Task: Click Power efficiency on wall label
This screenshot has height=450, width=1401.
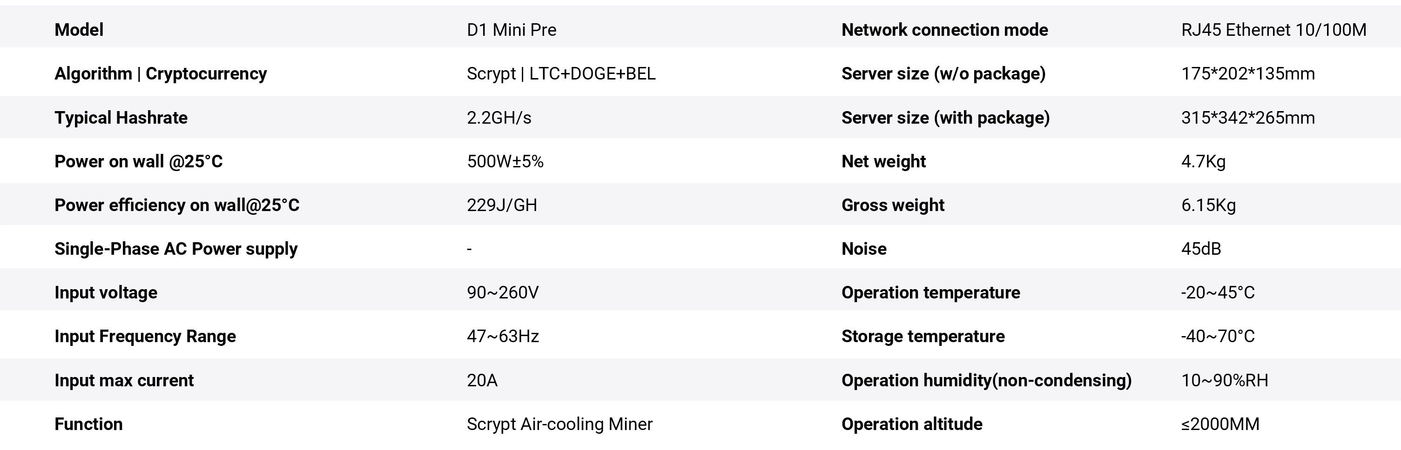Action: (x=177, y=205)
